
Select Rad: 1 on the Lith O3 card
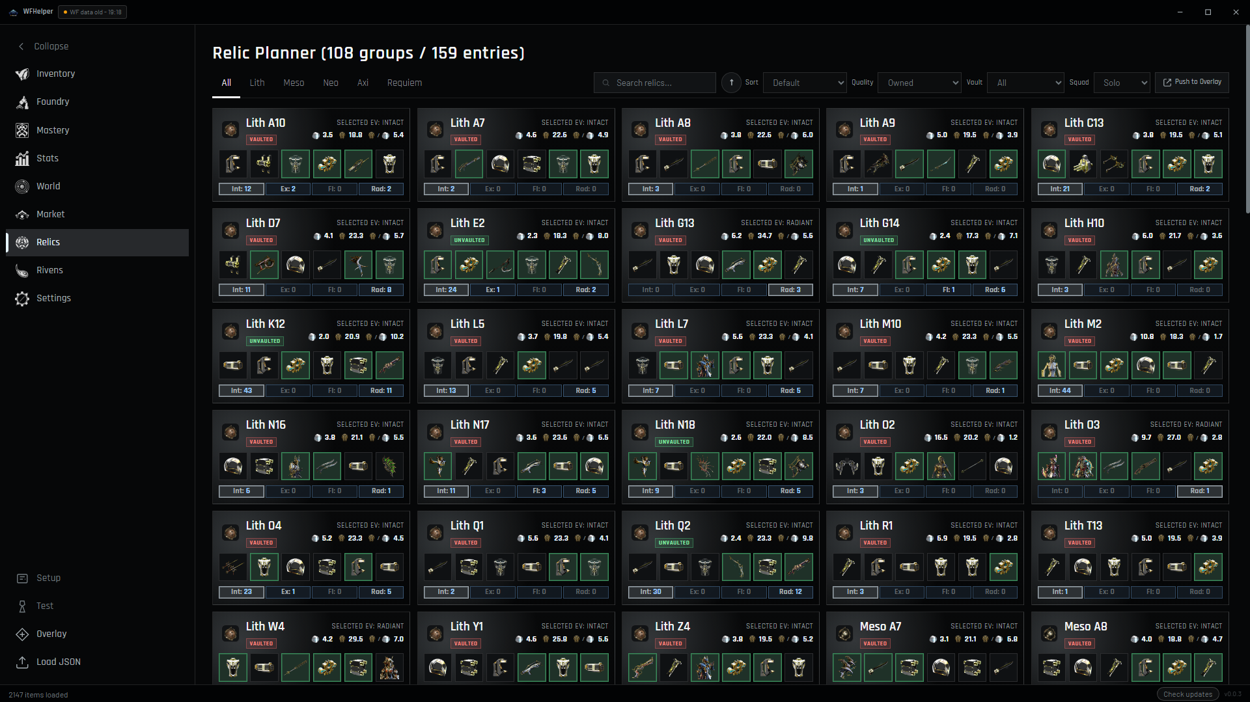(1199, 491)
